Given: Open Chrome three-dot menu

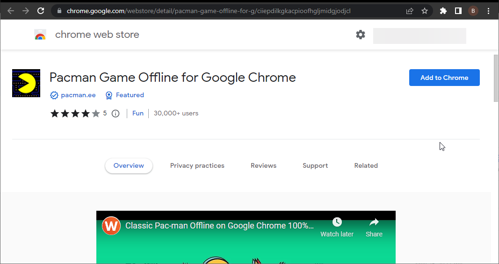Looking at the screenshot, I should [x=489, y=11].
